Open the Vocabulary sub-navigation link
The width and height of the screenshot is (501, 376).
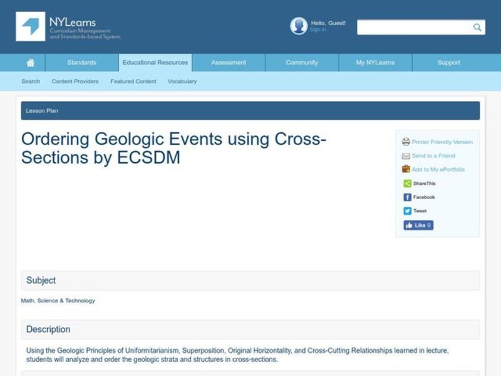coord(182,81)
